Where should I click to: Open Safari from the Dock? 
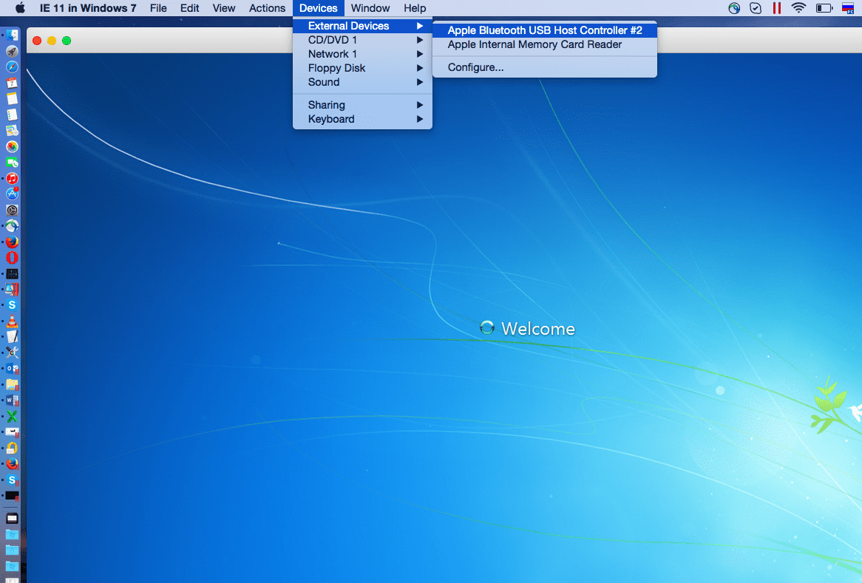pos(11,67)
